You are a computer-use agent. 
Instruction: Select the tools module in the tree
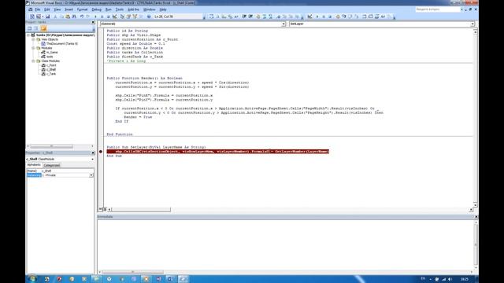coord(50,57)
